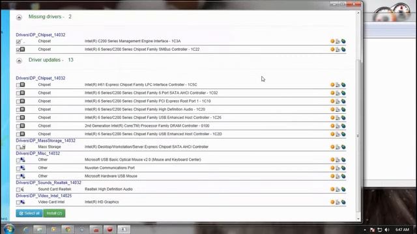Click the 'Video Card Intel' type label
Viewport: 417px width, 234px height.
pyautogui.click(x=51, y=202)
